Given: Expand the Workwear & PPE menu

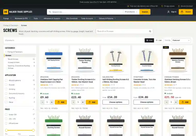Looking at the screenshot, I should [23, 18].
